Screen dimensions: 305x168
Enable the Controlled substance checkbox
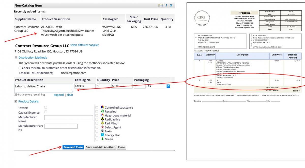(x=97, y=108)
